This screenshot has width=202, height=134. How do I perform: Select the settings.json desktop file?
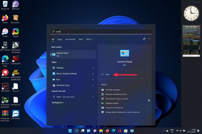tap(16, 101)
